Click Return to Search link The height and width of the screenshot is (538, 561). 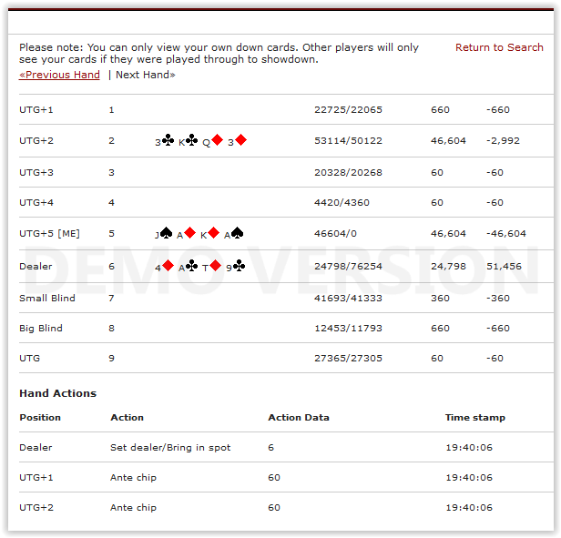point(499,47)
